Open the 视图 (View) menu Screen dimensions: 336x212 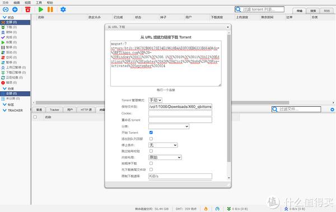pos(27,3)
